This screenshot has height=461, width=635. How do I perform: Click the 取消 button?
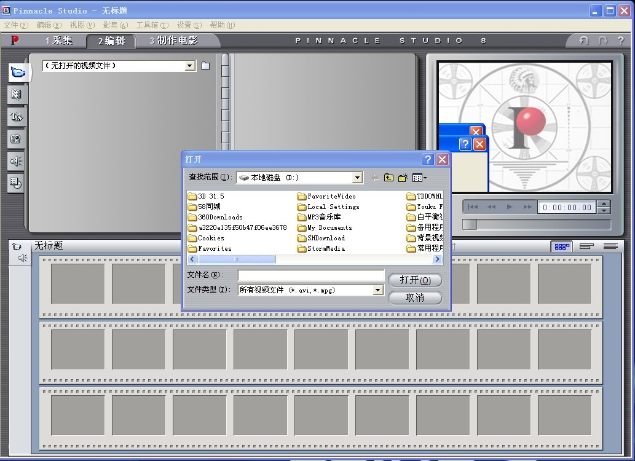click(415, 297)
